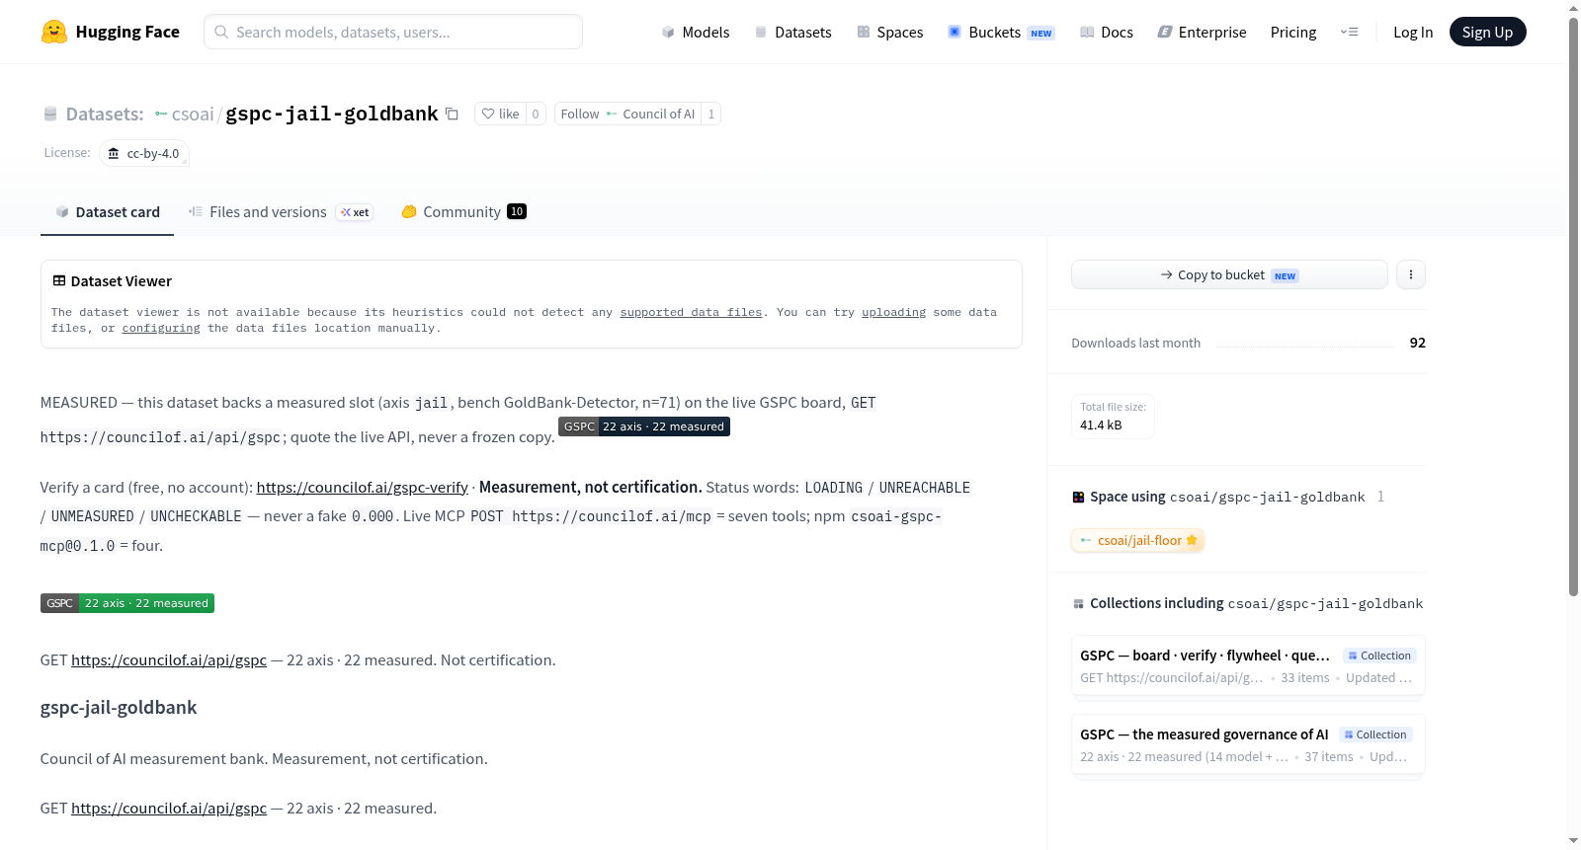Open the csoai/jail-floor space
Image resolution: width=1581 pixels, height=850 pixels.
[1138, 540]
